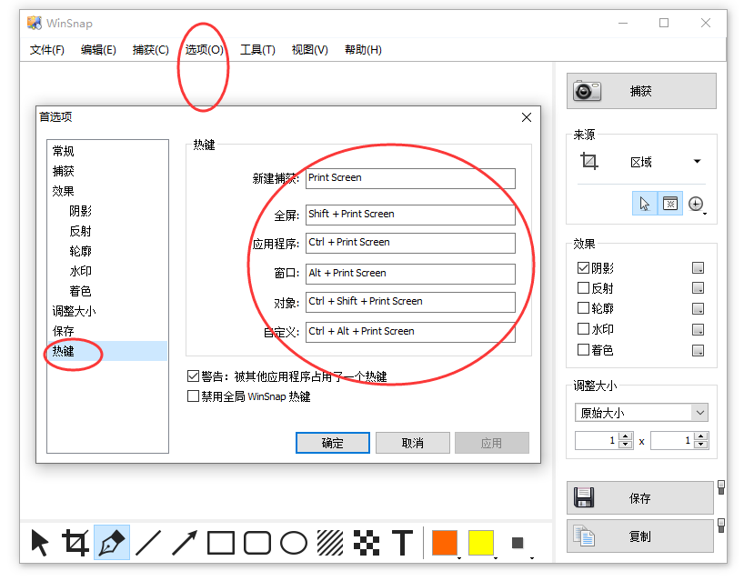Open settings for 水印 effect
The width and height of the screenshot is (744, 581).
point(698,329)
